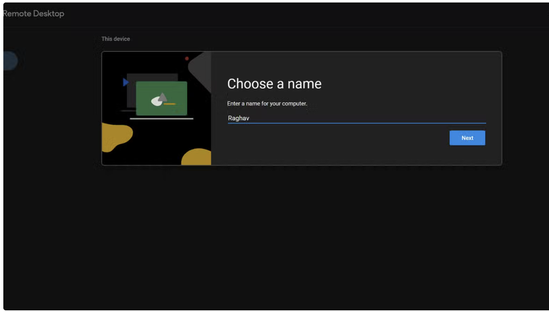Viewport: 549px width, 312px height.
Task: Click the "Choose a name" heading
Action: pyautogui.click(x=274, y=84)
